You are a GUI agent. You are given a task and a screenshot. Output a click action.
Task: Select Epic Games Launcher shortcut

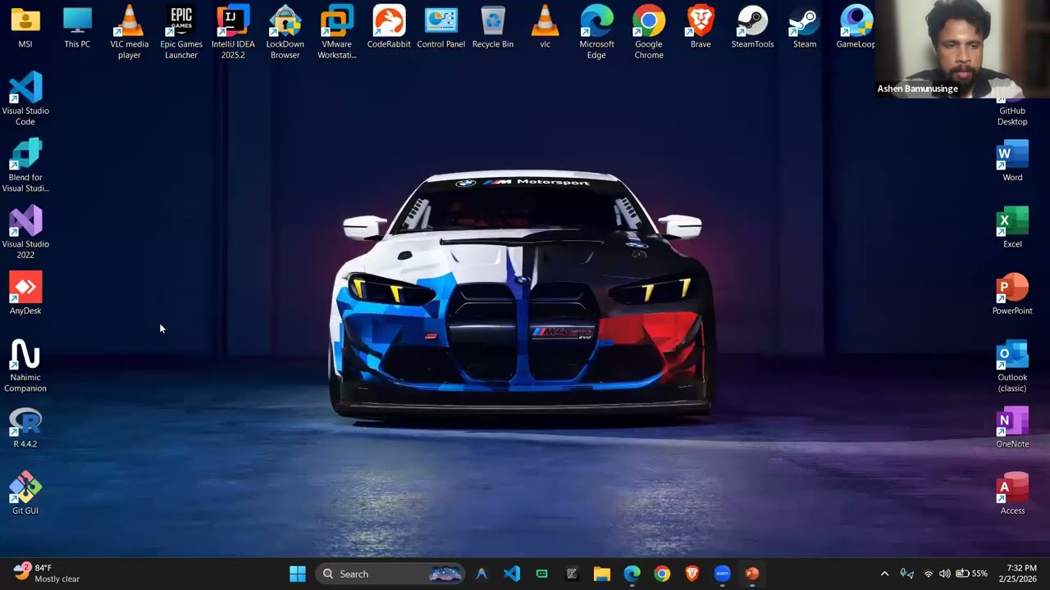tap(181, 33)
